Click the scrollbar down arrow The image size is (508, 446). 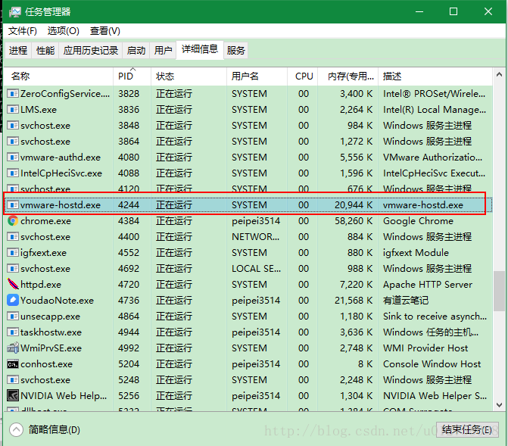[x=499, y=405]
